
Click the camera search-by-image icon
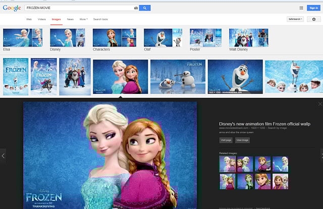click(136, 8)
